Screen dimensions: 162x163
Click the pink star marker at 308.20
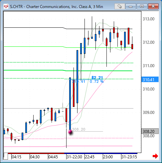(x=70, y=132)
